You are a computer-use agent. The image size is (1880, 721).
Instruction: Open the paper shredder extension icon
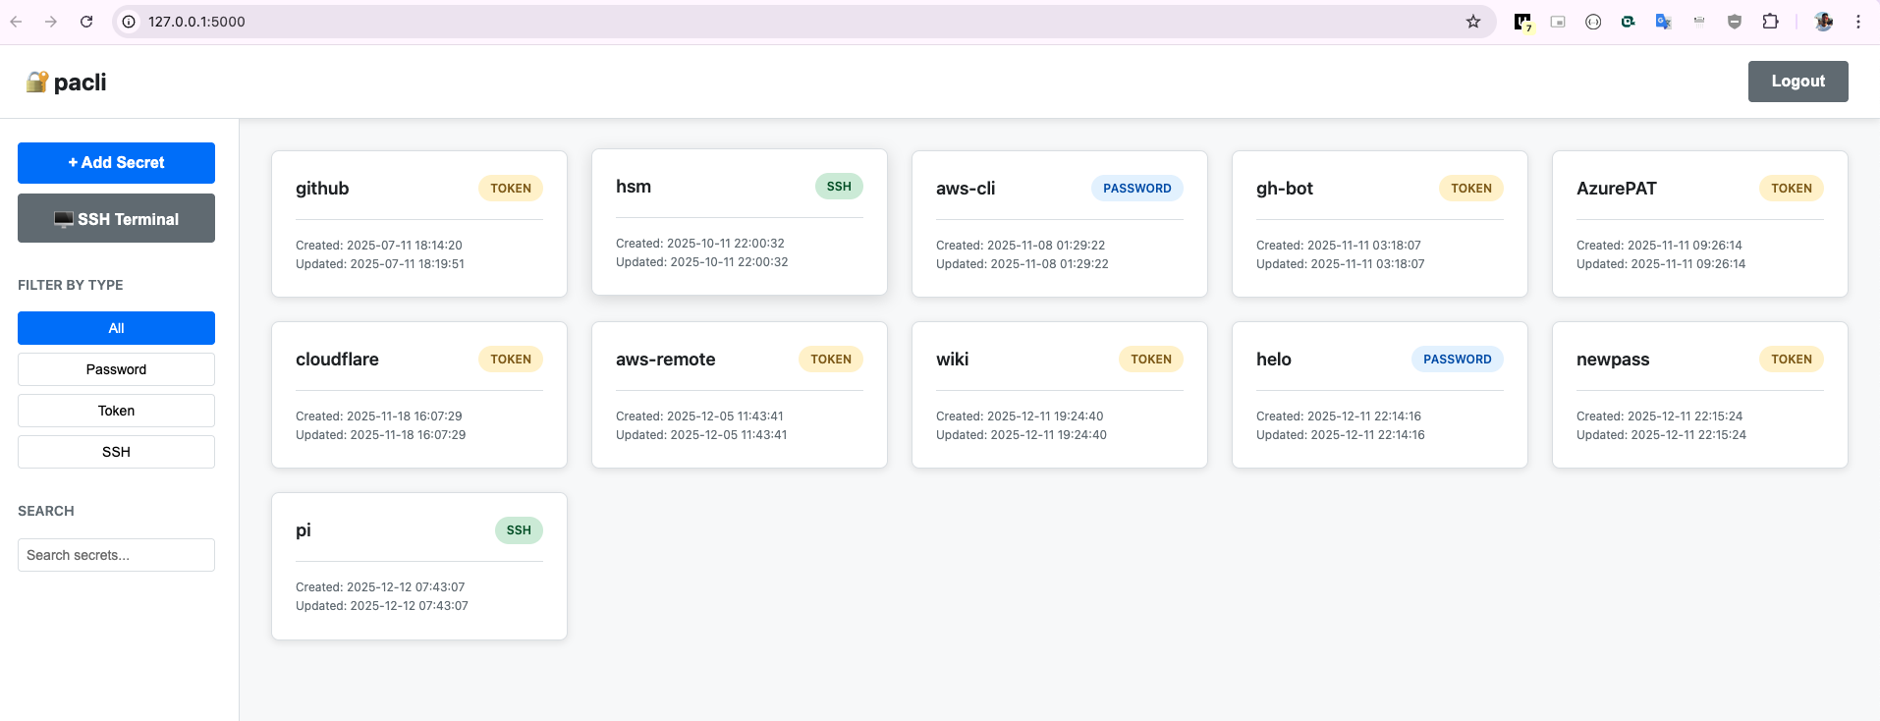tap(1699, 22)
